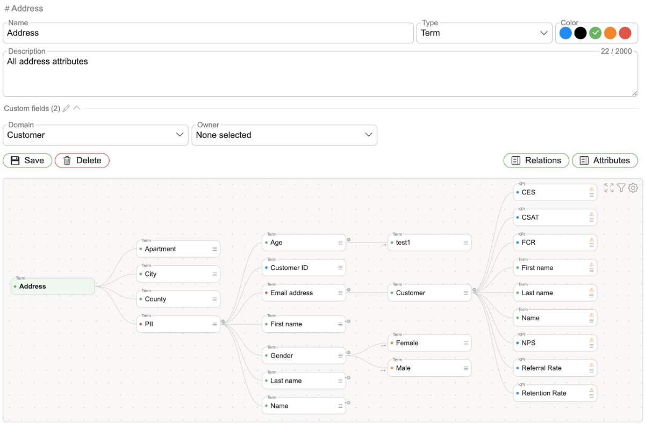The width and height of the screenshot is (645, 424).
Task: Expand the Domain dropdown set to Customer
Action: point(95,135)
